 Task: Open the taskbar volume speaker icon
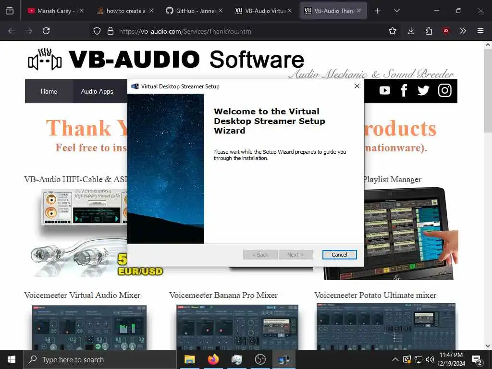[x=430, y=359]
